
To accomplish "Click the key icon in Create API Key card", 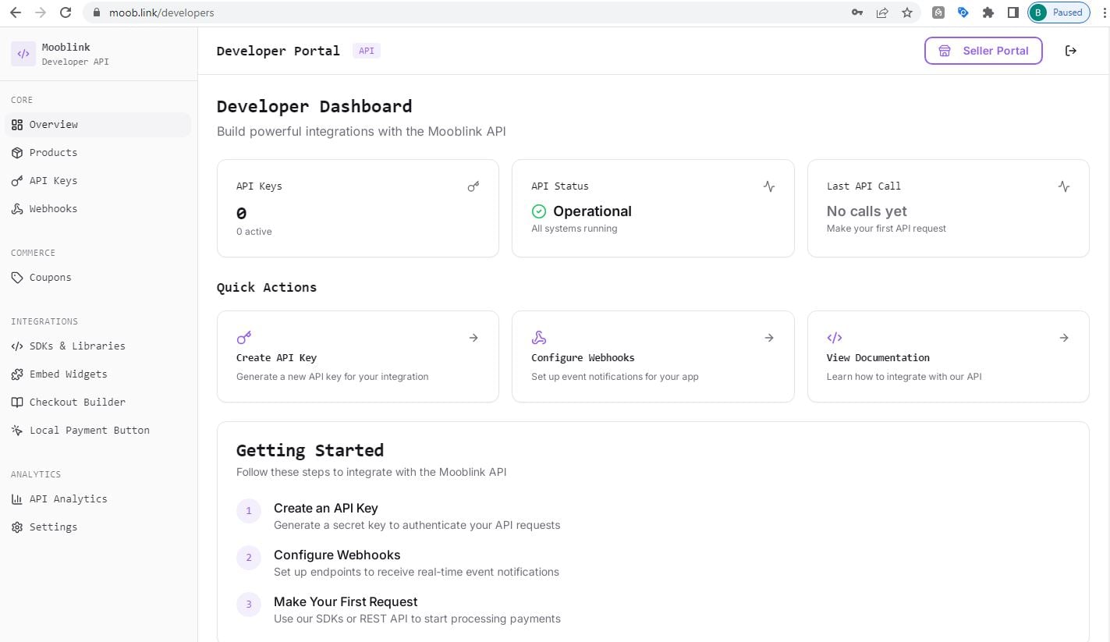I will 244,338.
